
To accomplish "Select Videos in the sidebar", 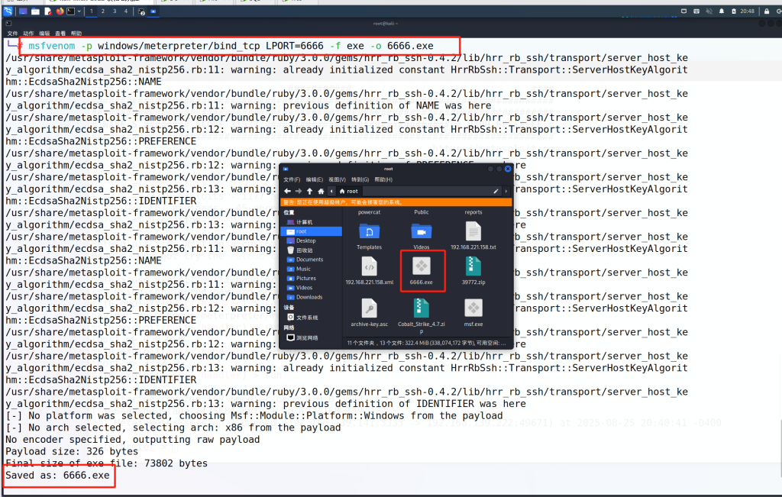I will tap(312, 288).
